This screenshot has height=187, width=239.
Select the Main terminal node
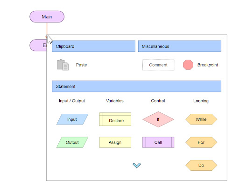point(47,17)
